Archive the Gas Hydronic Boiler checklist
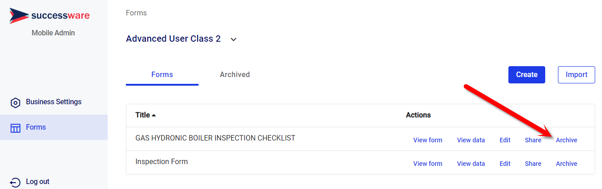The height and width of the screenshot is (189, 602). click(567, 140)
